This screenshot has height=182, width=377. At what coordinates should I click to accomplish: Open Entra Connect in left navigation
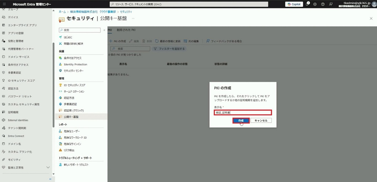(x=17, y=136)
